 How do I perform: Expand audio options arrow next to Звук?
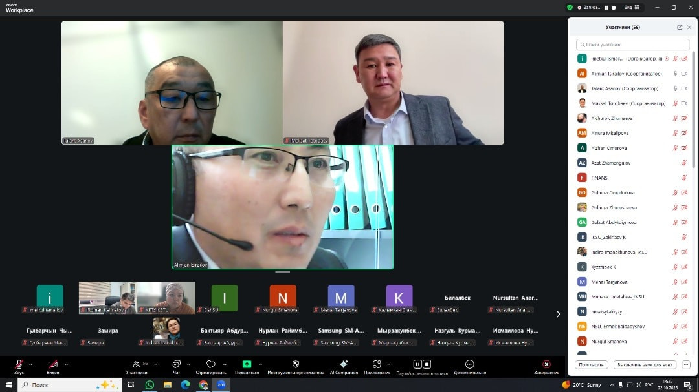point(30,364)
